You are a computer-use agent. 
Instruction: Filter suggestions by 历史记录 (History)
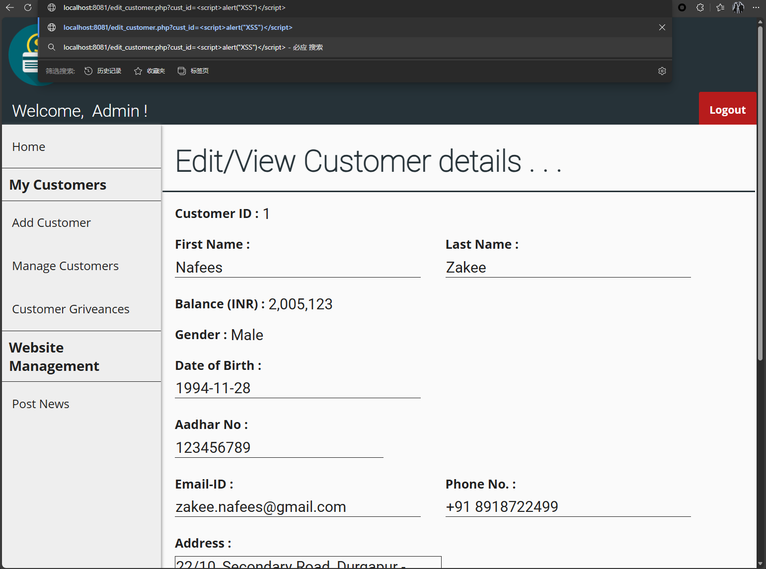point(103,71)
